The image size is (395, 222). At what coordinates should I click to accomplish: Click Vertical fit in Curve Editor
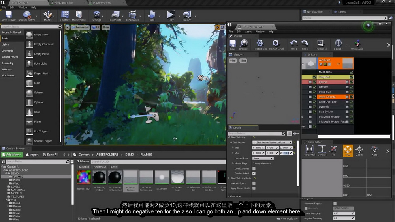point(322,151)
